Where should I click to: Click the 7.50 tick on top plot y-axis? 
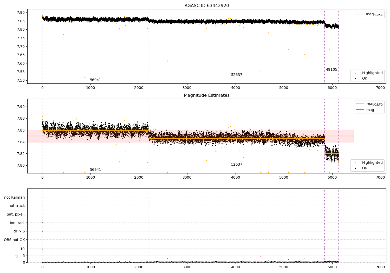[21, 81]
